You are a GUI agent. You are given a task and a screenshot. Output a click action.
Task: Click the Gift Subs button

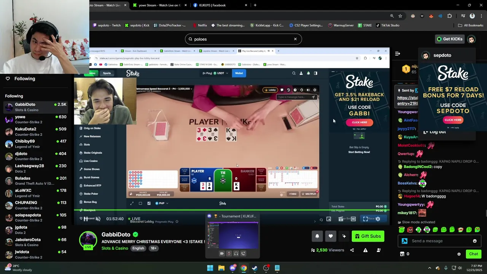[368, 236]
